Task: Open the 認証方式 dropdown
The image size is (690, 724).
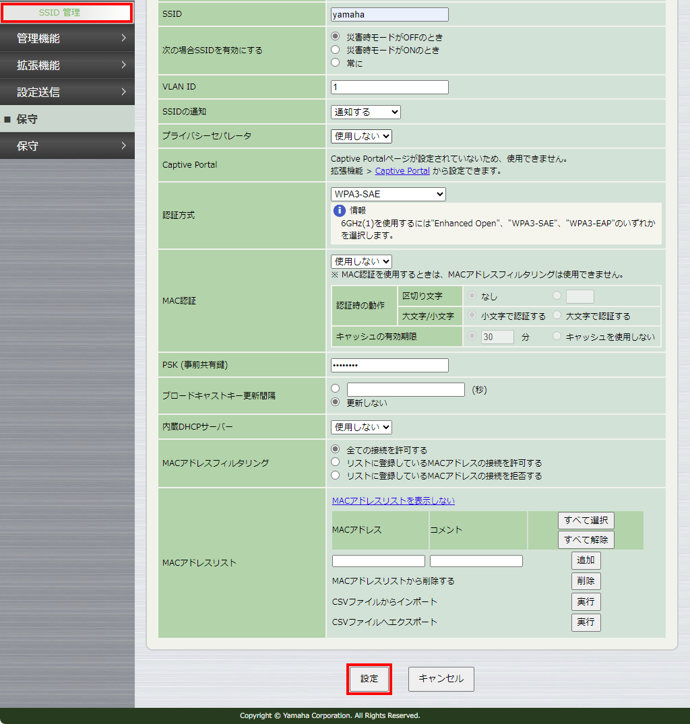Action: [387, 194]
